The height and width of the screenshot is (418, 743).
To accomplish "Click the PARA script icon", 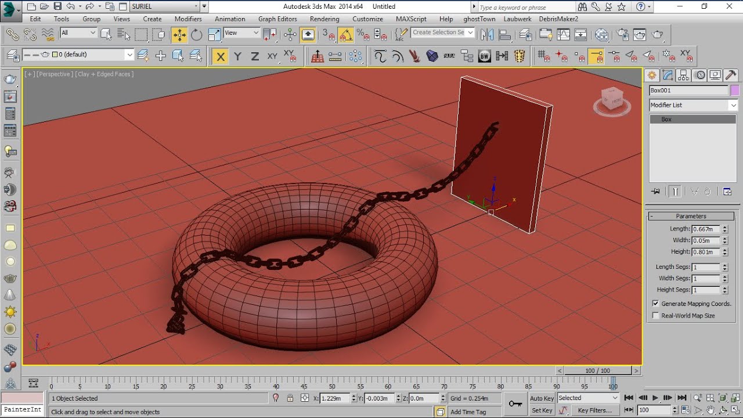I will 449,56.
